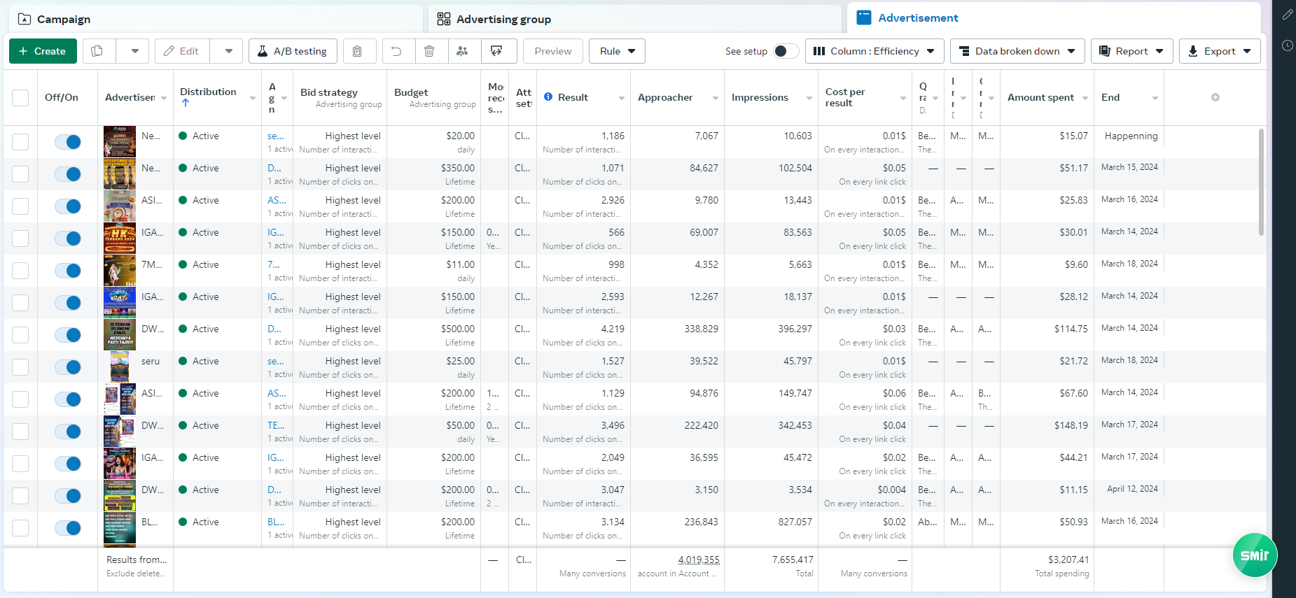
Task: Open the green SMIT floating badge
Action: [1255, 555]
